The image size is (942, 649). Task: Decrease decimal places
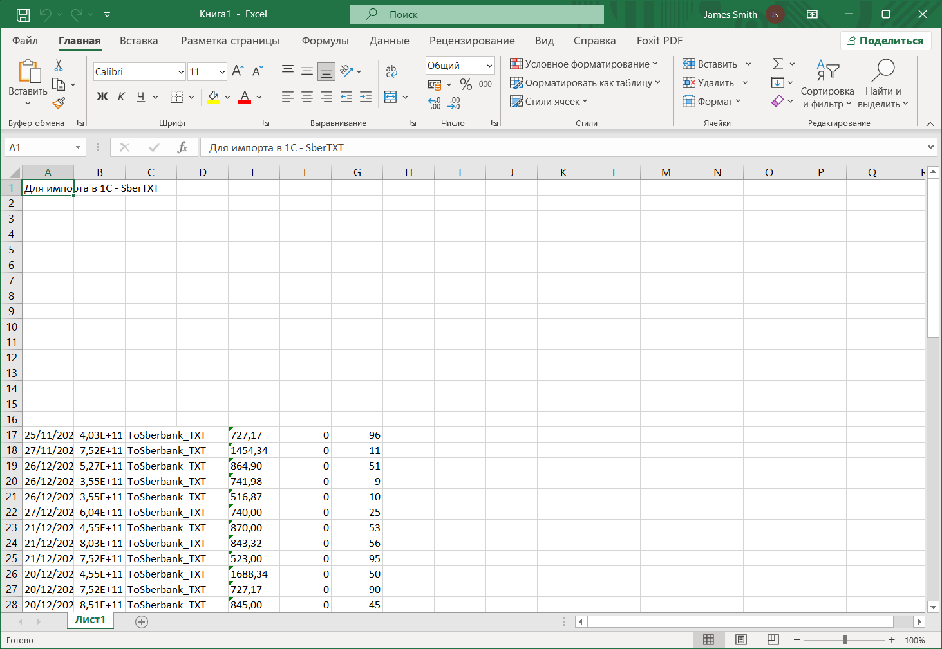[x=454, y=103]
